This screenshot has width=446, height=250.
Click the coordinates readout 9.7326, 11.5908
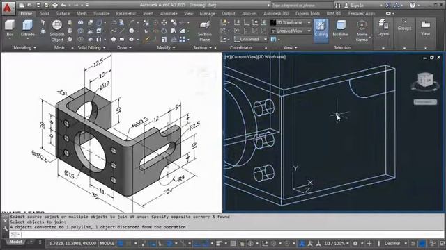[72, 243]
